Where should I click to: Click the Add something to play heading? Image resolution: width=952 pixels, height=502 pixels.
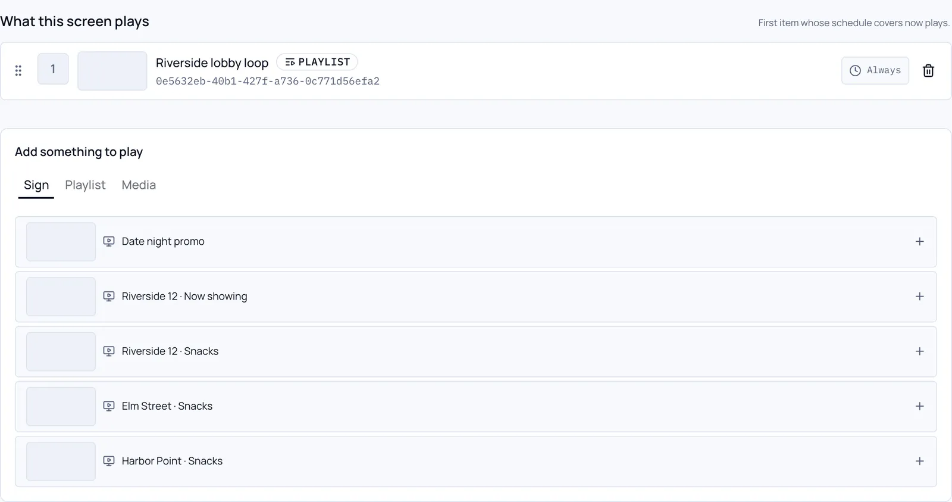(79, 152)
